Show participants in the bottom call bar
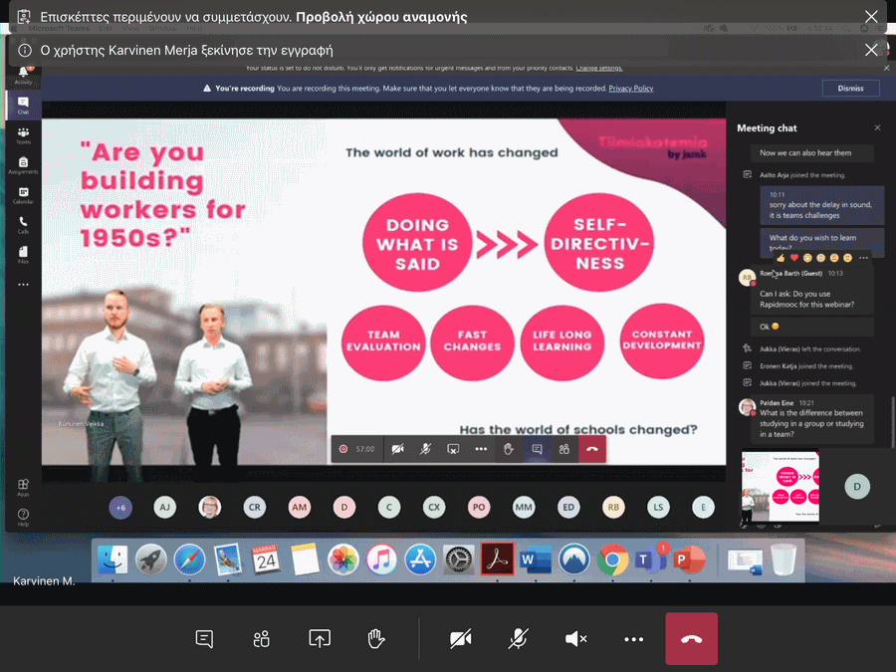896x672 pixels. tap(262, 639)
